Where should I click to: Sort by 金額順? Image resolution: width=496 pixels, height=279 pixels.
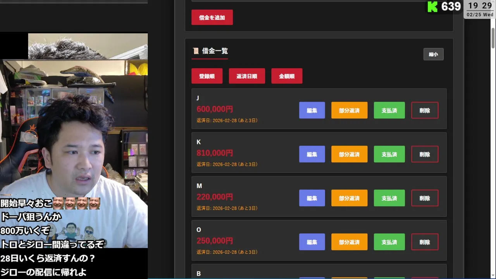click(x=287, y=76)
